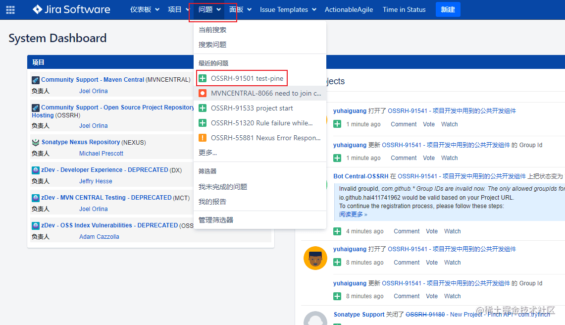565x325 pixels.
Task: Collapse the 问题 dropdown menu
Action: pos(209,9)
